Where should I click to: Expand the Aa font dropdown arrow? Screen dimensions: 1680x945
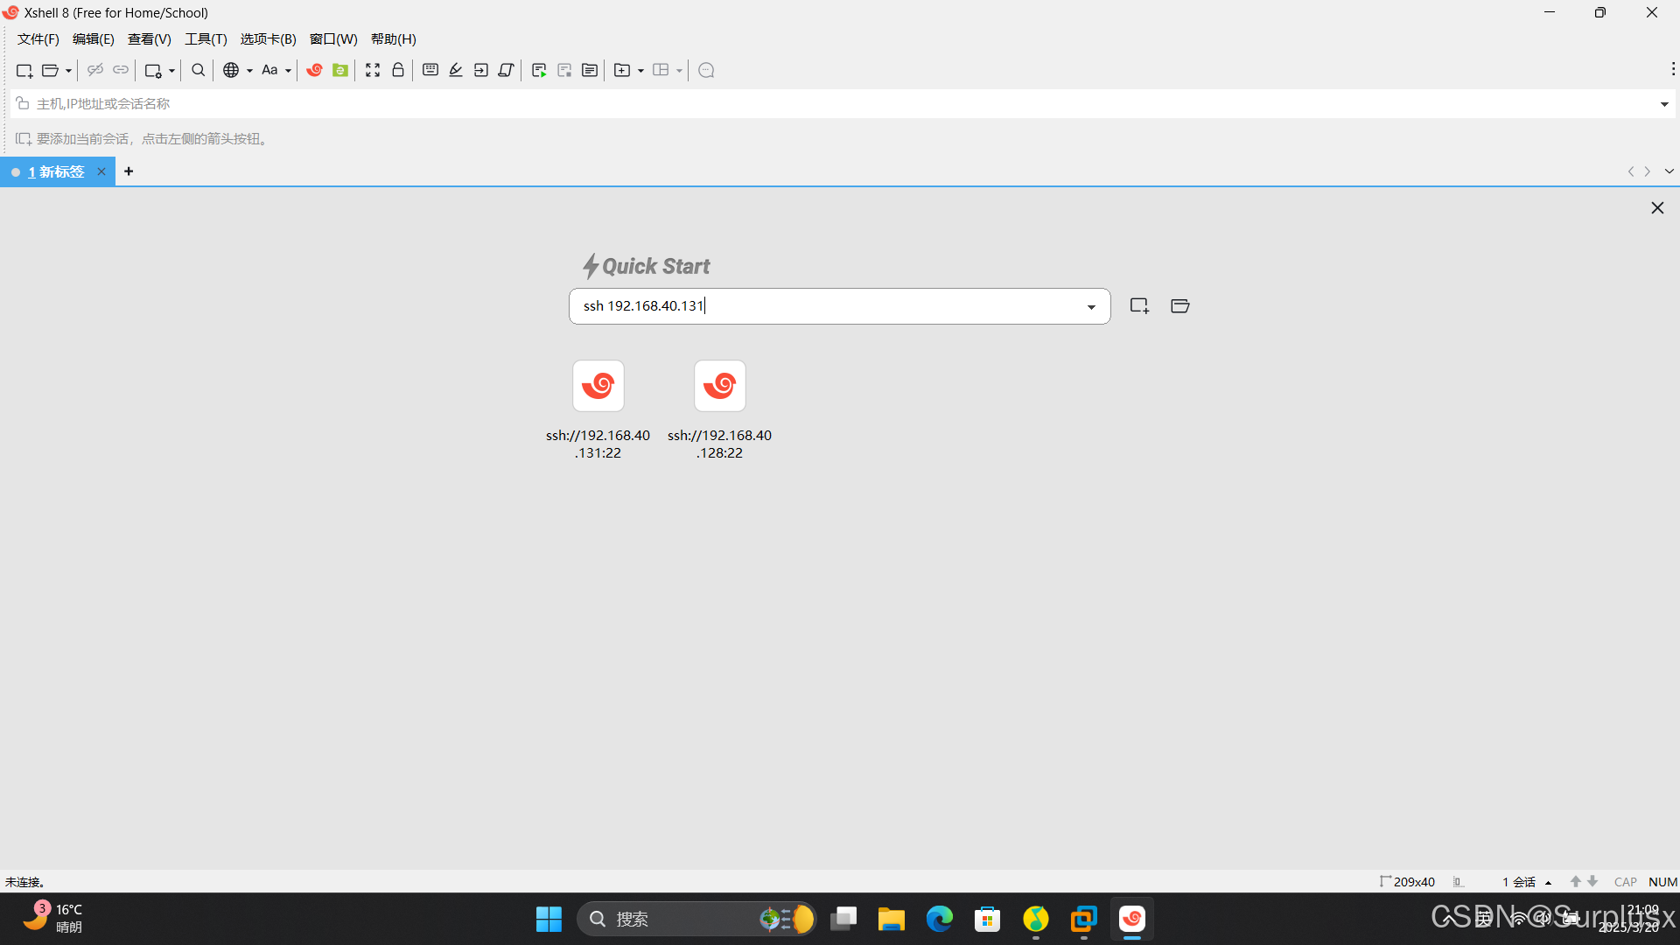coord(288,71)
